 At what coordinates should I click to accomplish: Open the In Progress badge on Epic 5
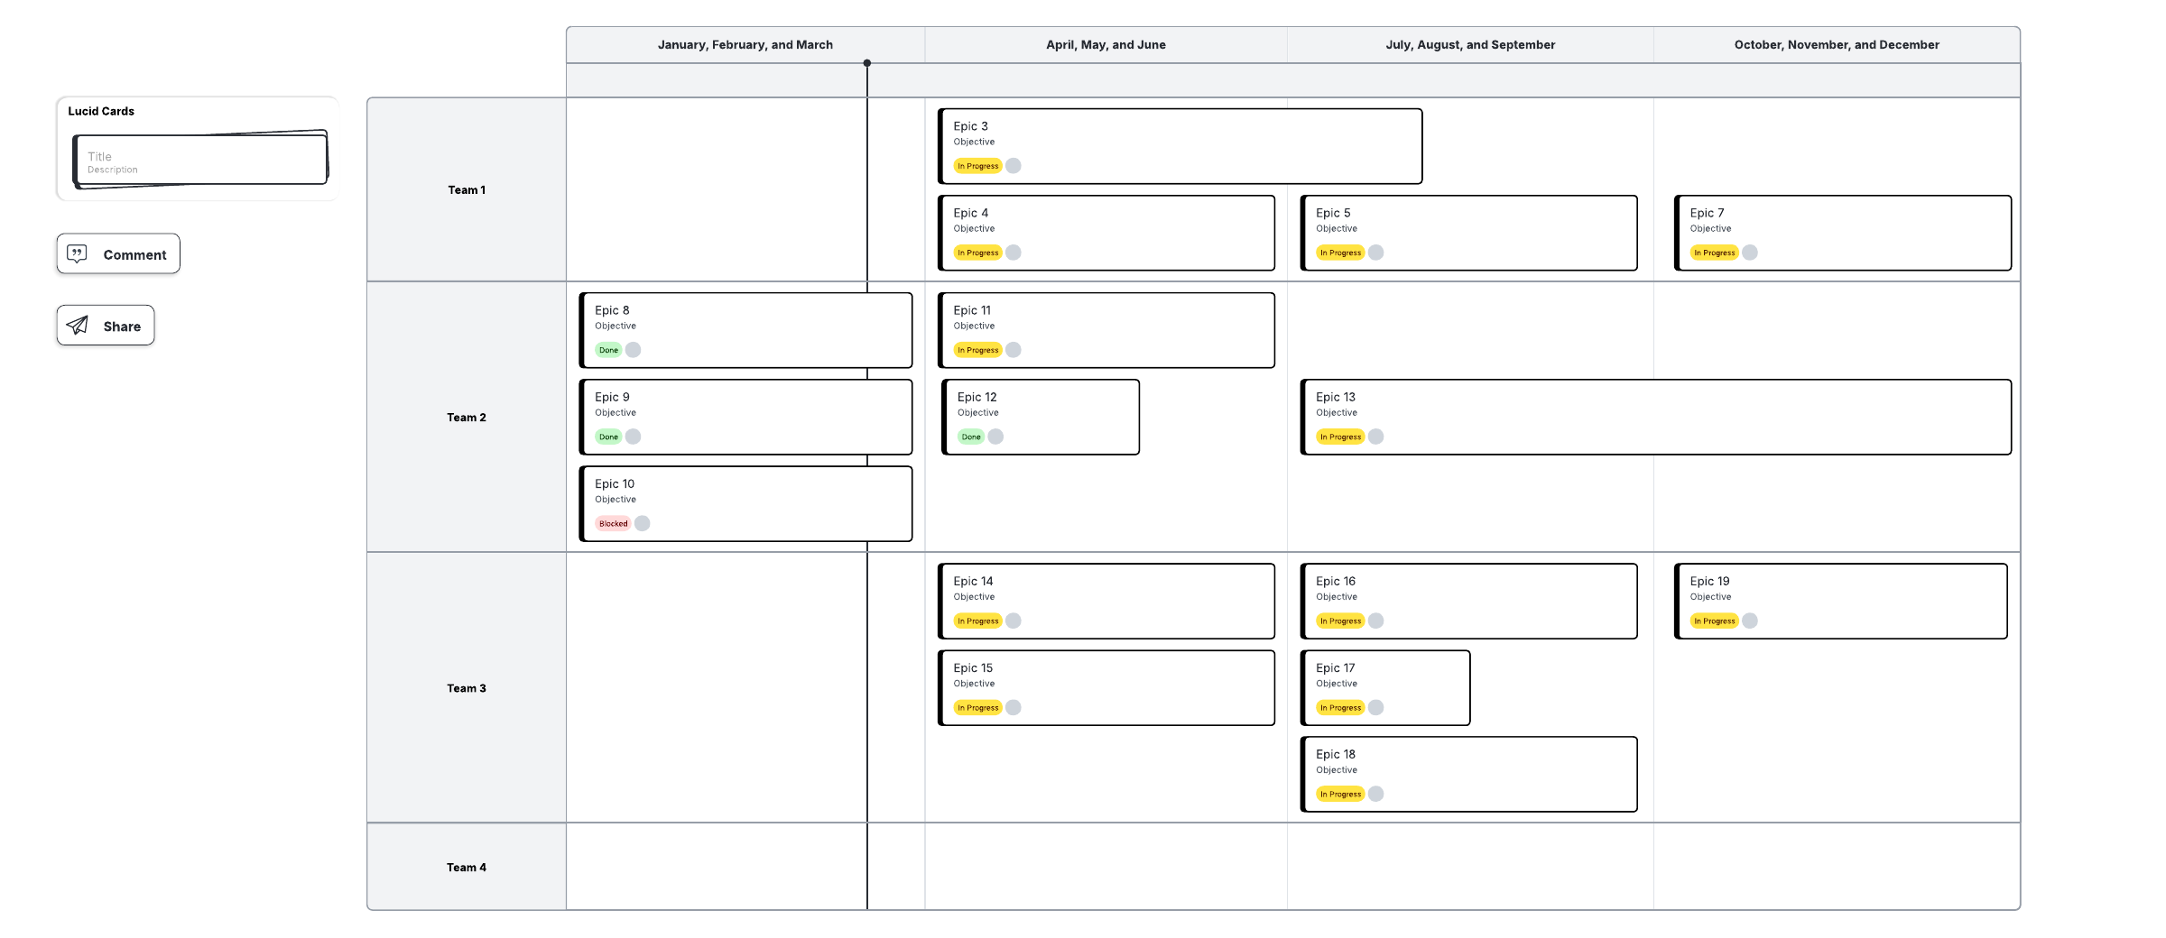pos(1340,253)
